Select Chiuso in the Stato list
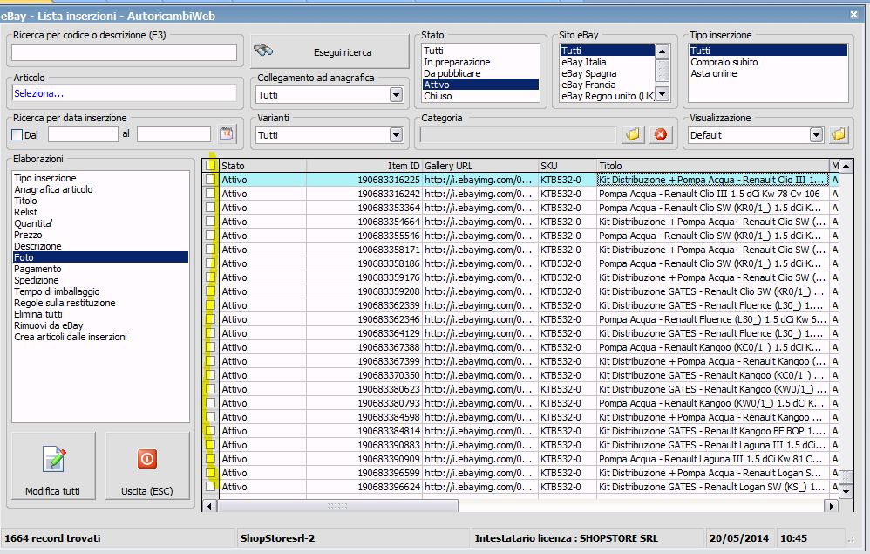870x554 pixels. pos(438,96)
